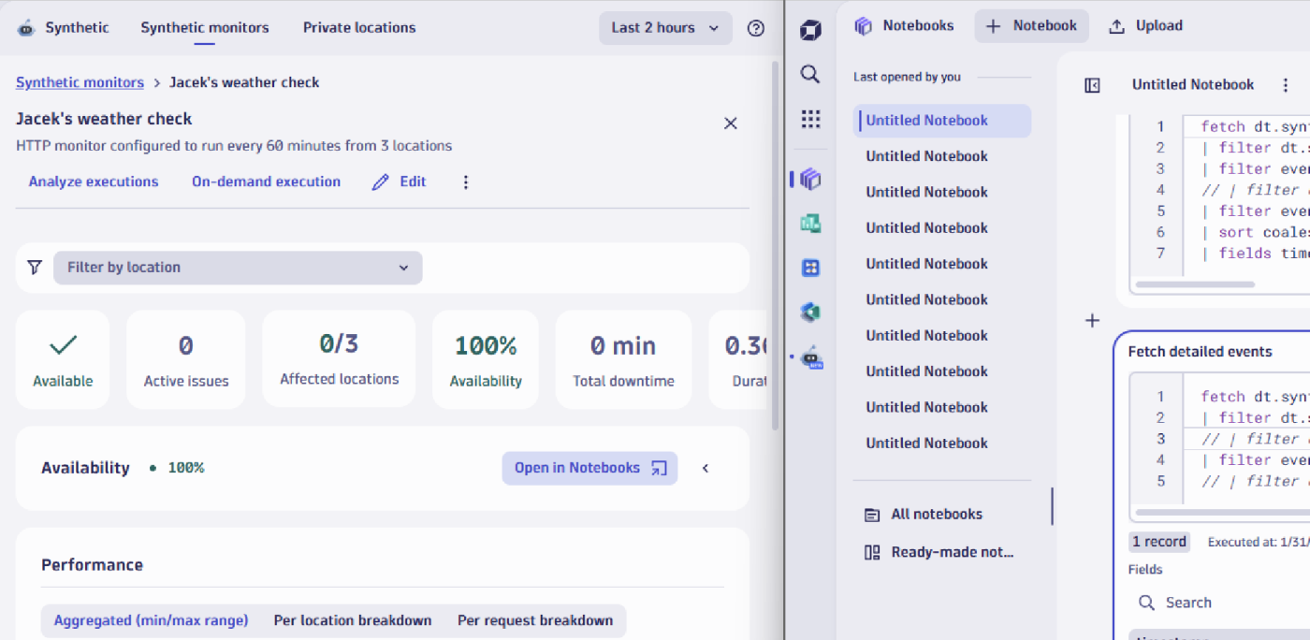Start an On-demand execution
Viewport: 1310px width, 640px height.
pos(266,181)
